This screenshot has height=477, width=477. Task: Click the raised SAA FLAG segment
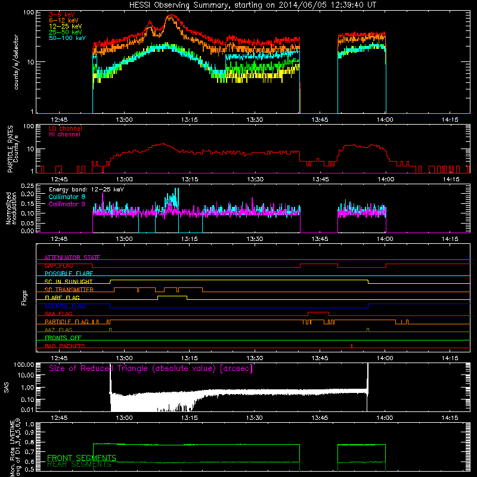tap(318, 312)
